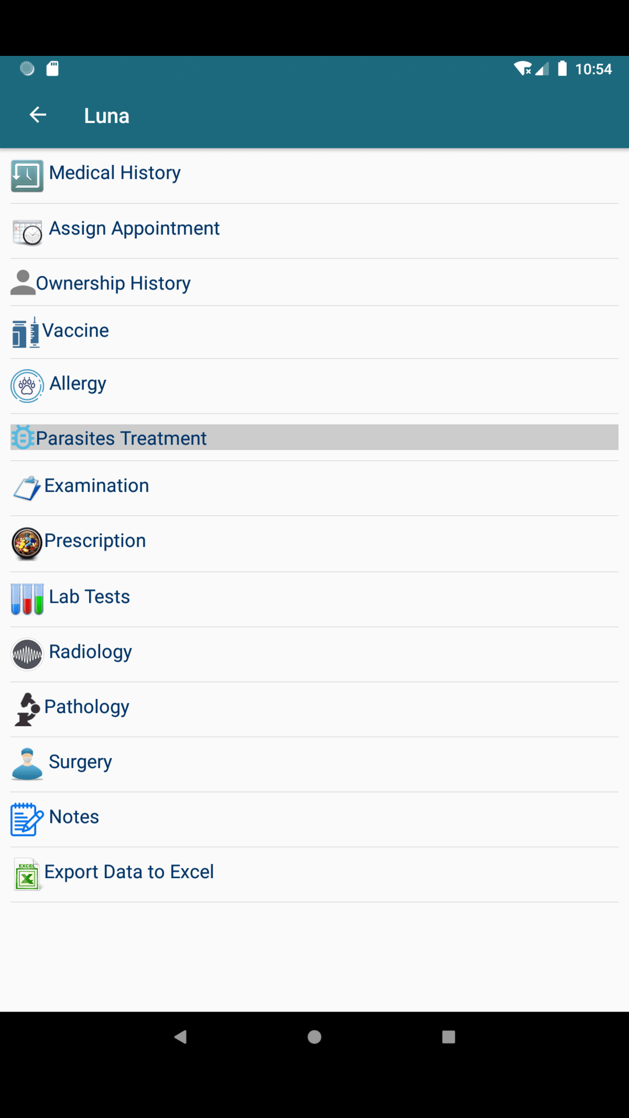Open Medical History records

tap(115, 173)
